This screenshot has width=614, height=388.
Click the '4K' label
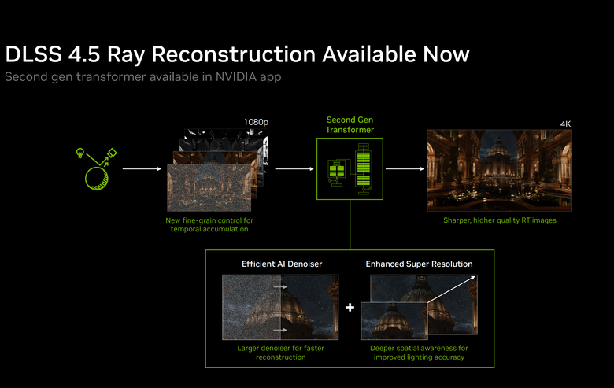pyautogui.click(x=565, y=124)
